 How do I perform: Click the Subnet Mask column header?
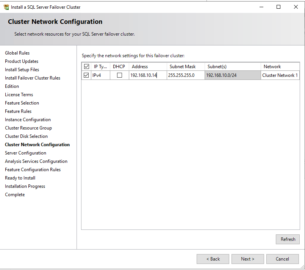tap(186, 67)
